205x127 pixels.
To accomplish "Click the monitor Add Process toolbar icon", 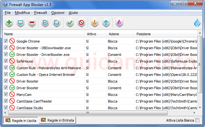I will tap(21, 23).
